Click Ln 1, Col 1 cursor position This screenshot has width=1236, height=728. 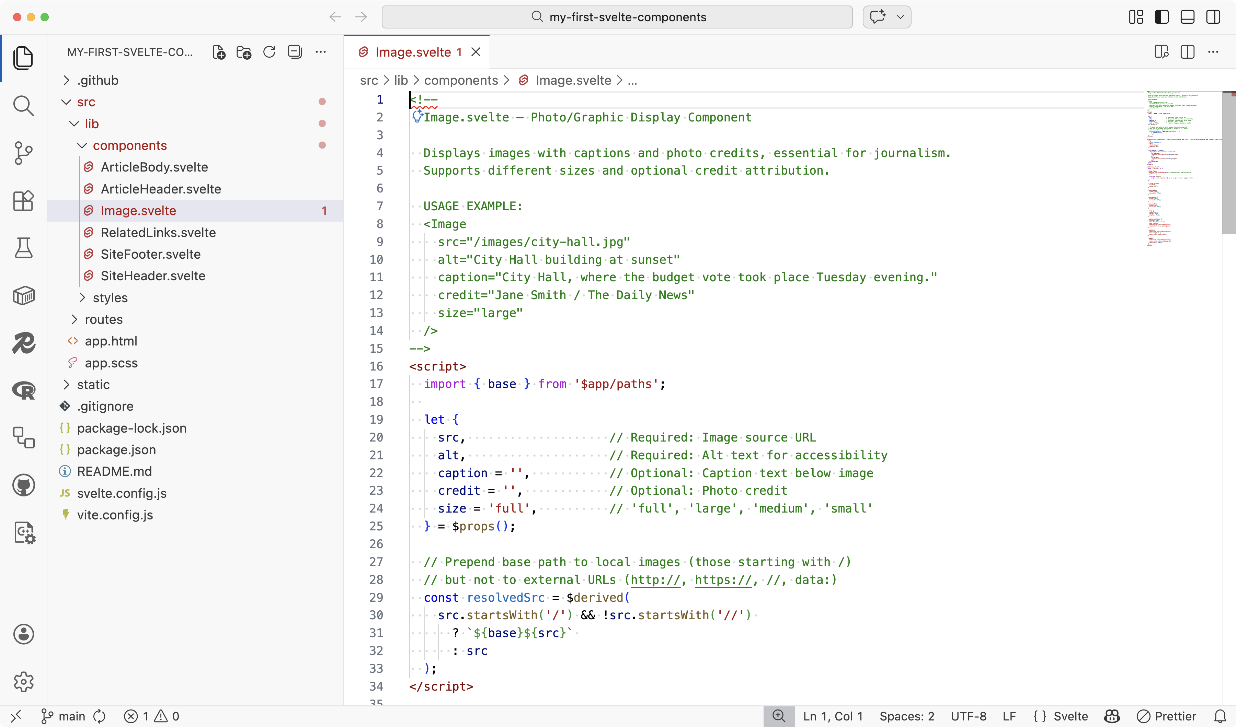coord(833,717)
